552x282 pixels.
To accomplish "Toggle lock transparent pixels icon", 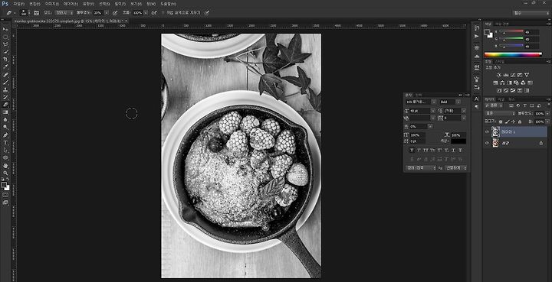I will point(500,122).
